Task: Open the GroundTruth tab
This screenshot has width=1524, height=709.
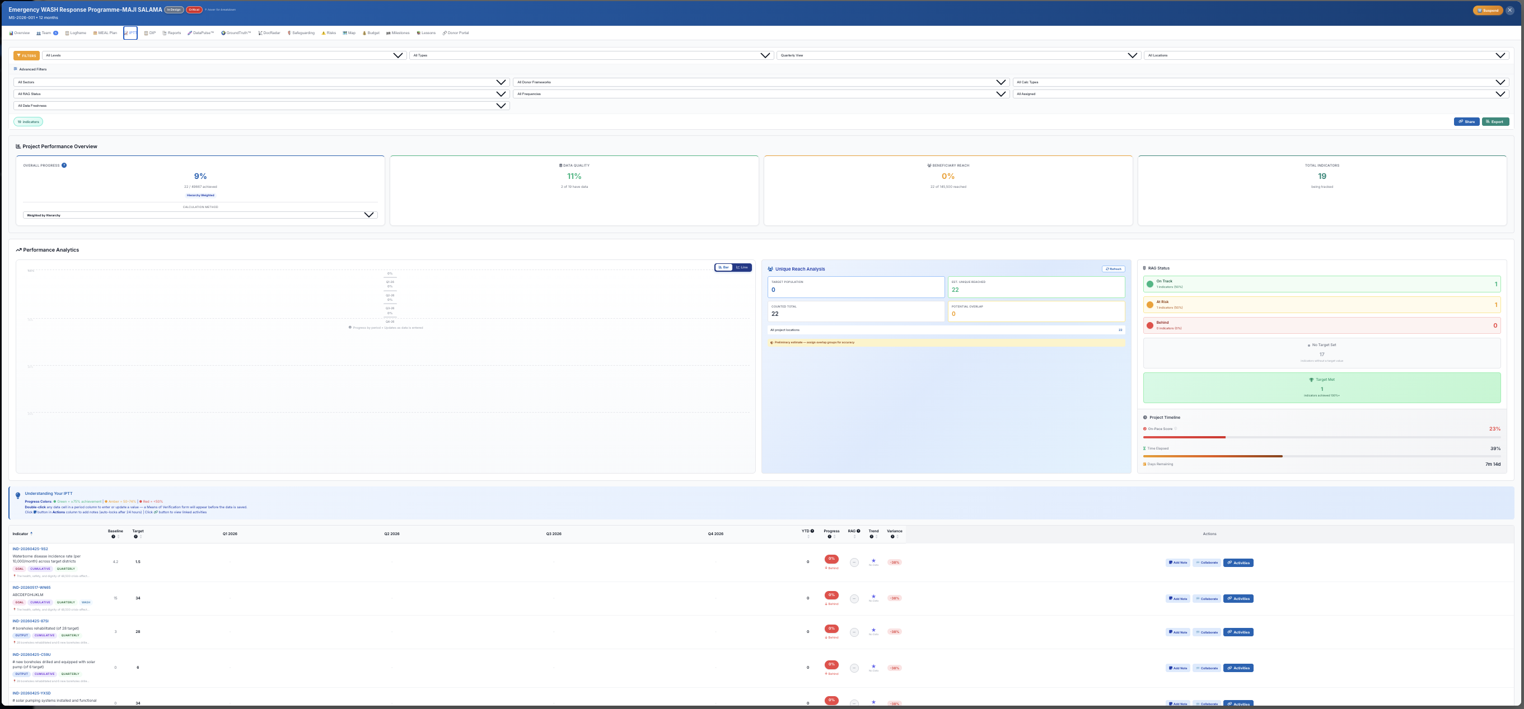Action: coord(237,33)
